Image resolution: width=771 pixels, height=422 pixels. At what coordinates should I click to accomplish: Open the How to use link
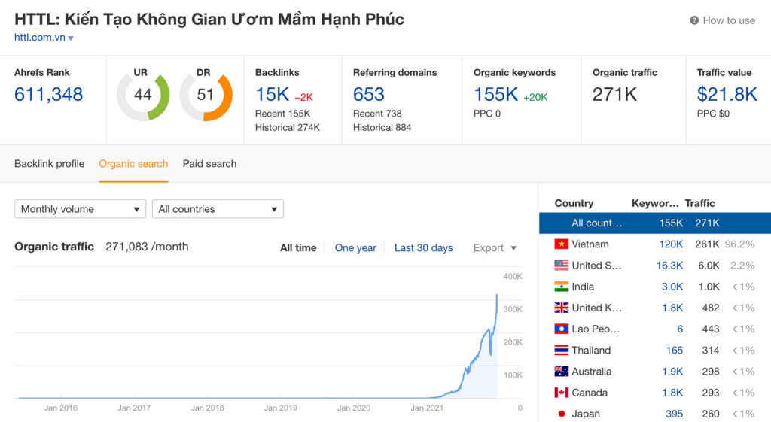point(729,20)
